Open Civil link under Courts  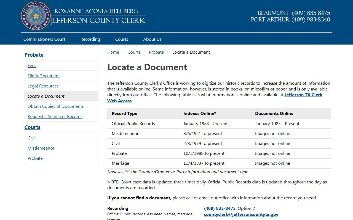pos(31,138)
